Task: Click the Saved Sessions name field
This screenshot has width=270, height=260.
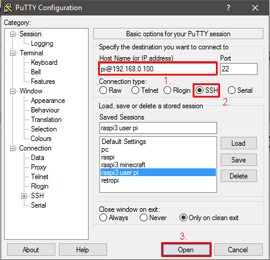Action: pyautogui.click(x=158, y=128)
